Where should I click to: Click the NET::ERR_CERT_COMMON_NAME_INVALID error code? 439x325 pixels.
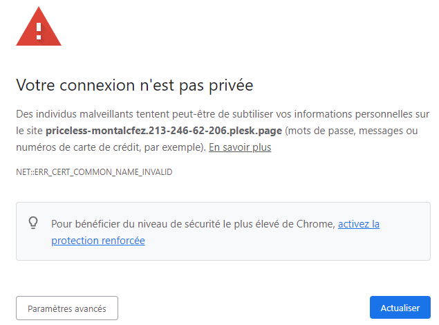pyautogui.click(x=94, y=172)
